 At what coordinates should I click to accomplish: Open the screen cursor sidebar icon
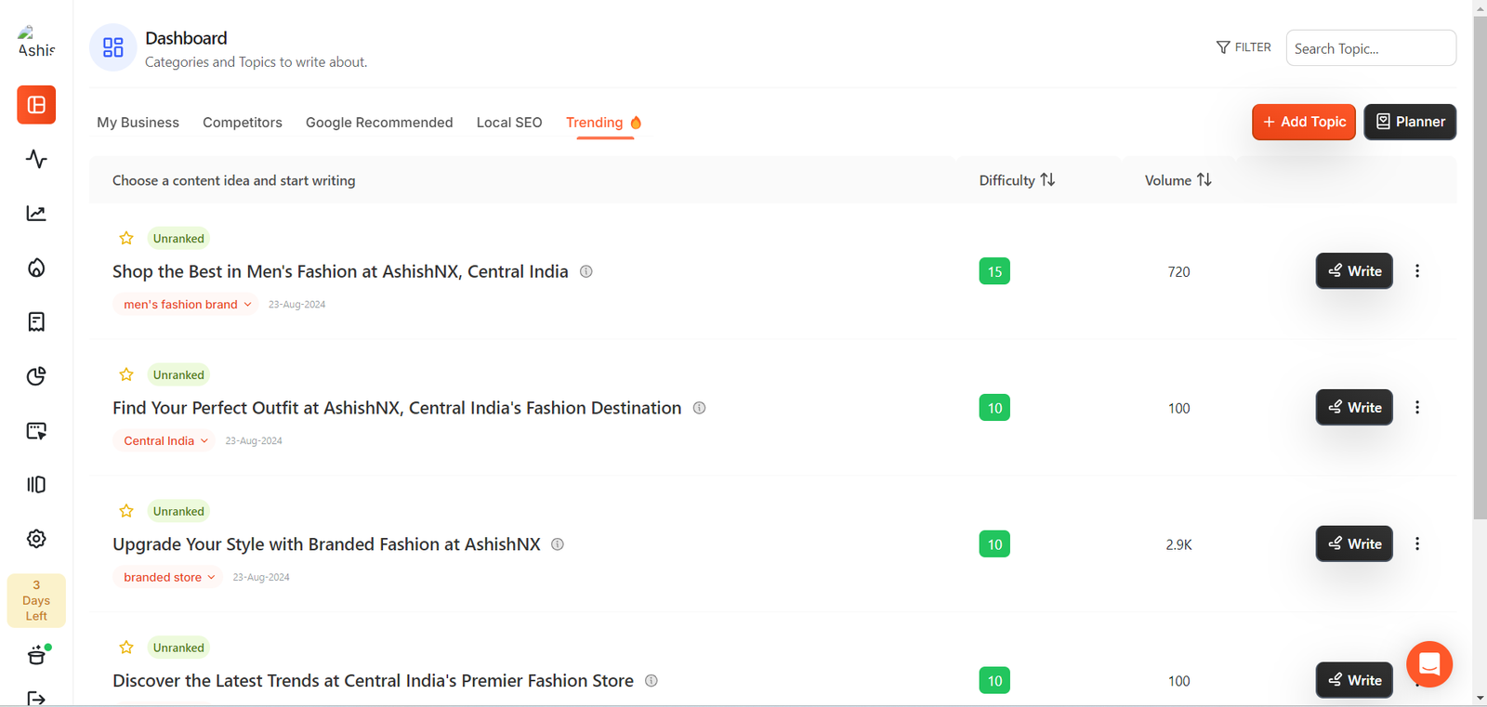coord(36,430)
